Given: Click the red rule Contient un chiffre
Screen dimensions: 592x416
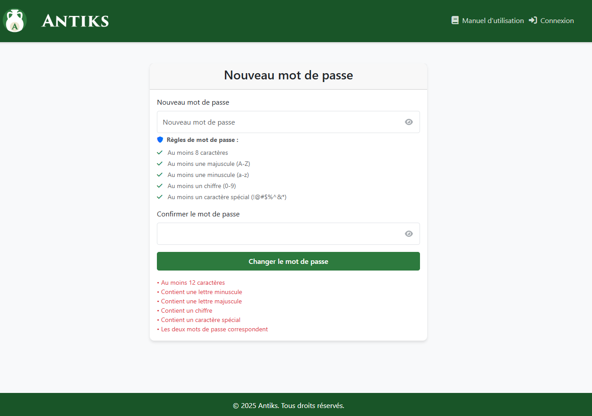Looking at the screenshot, I should pyautogui.click(x=186, y=310).
